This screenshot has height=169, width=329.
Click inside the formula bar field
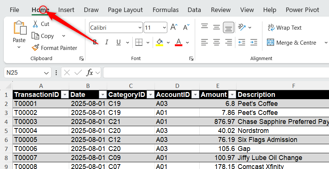coord(216,72)
